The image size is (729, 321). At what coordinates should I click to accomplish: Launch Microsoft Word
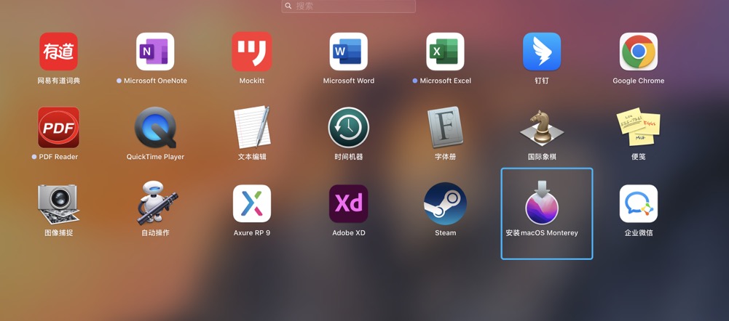coord(349,52)
